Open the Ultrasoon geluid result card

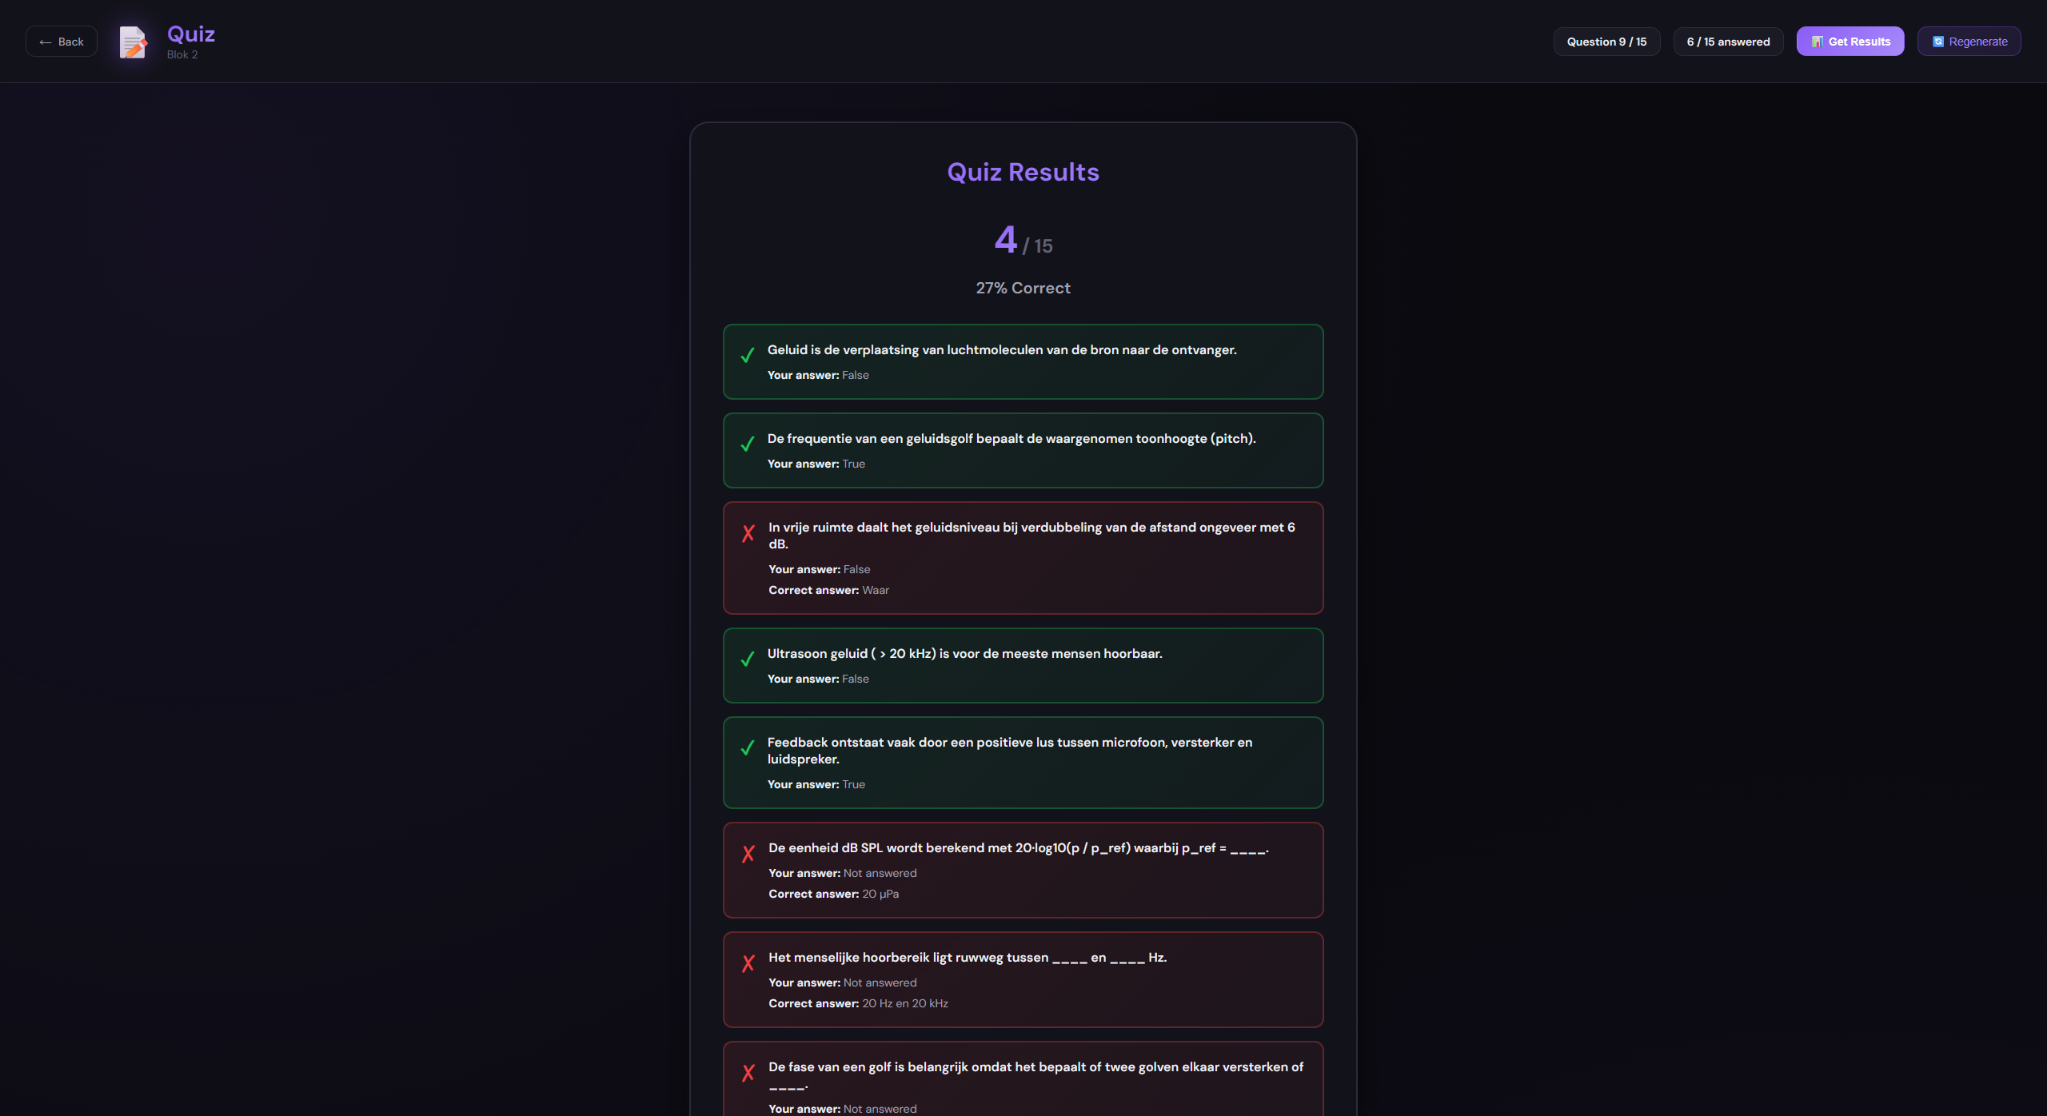point(1023,665)
